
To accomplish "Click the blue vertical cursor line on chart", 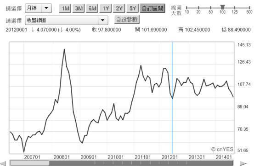I will [172, 97].
